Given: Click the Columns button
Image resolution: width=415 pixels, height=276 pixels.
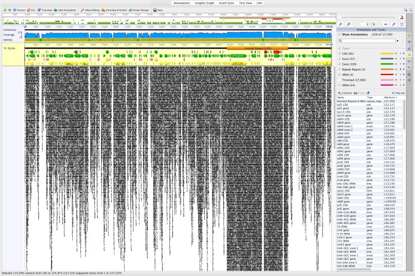Looking at the screenshot, I should [345, 93].
